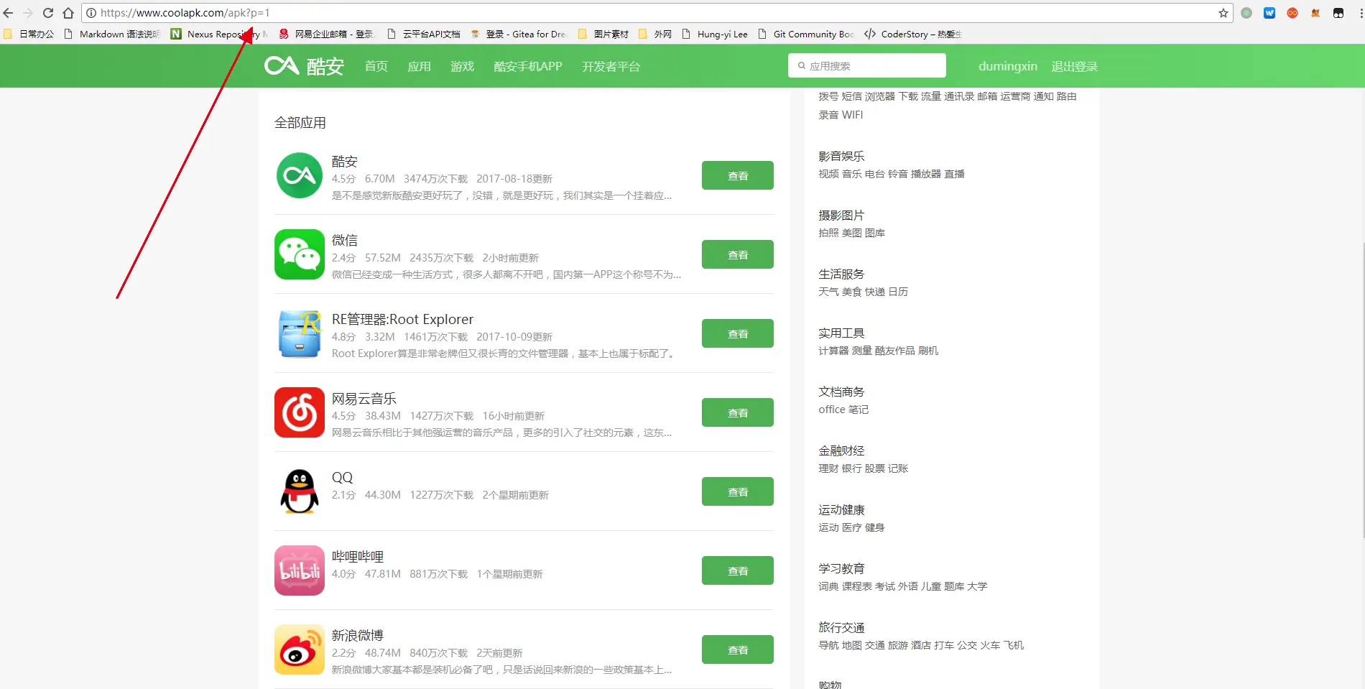Open the dumingxin user profile link
This screenshot has width=1365, height=689.
pos(1008,66)
